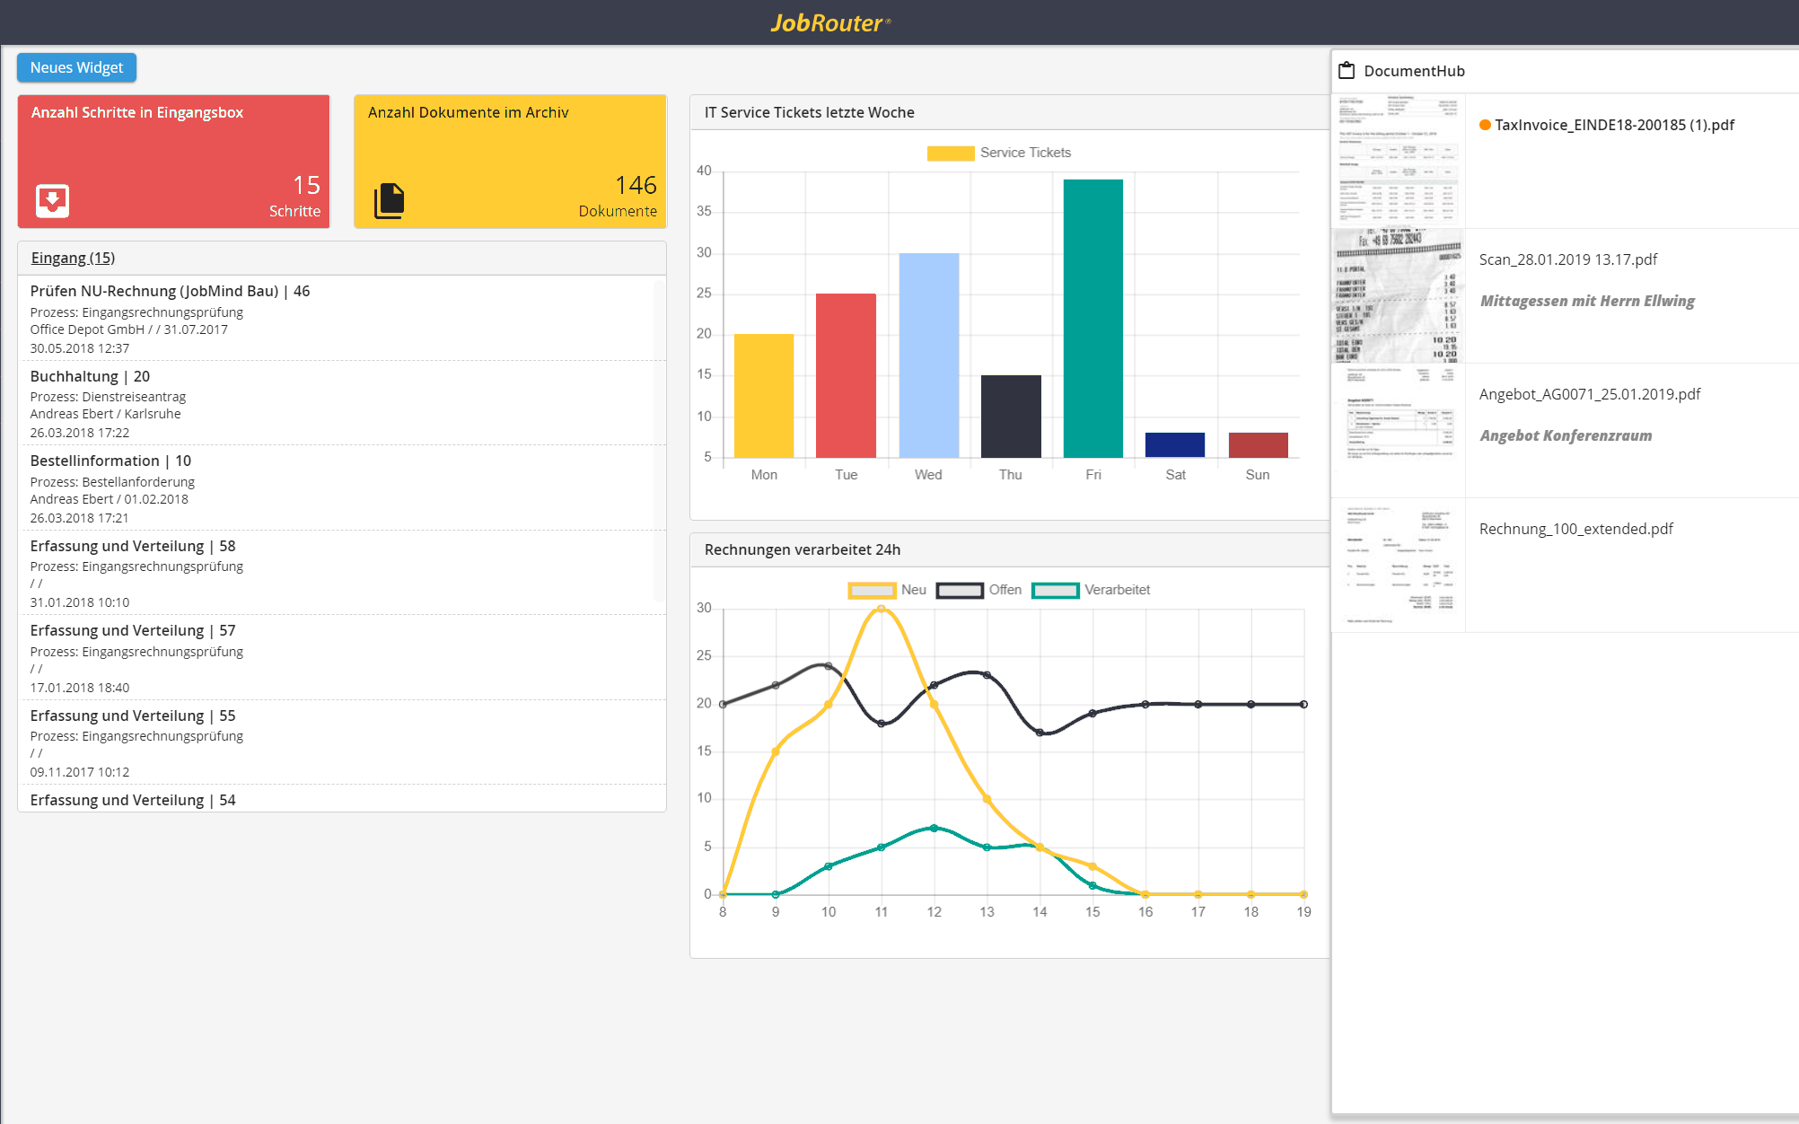Click the Verarbeitet peak data point at 12
The image size is (1799, 1124).
(x=934, y=828)
